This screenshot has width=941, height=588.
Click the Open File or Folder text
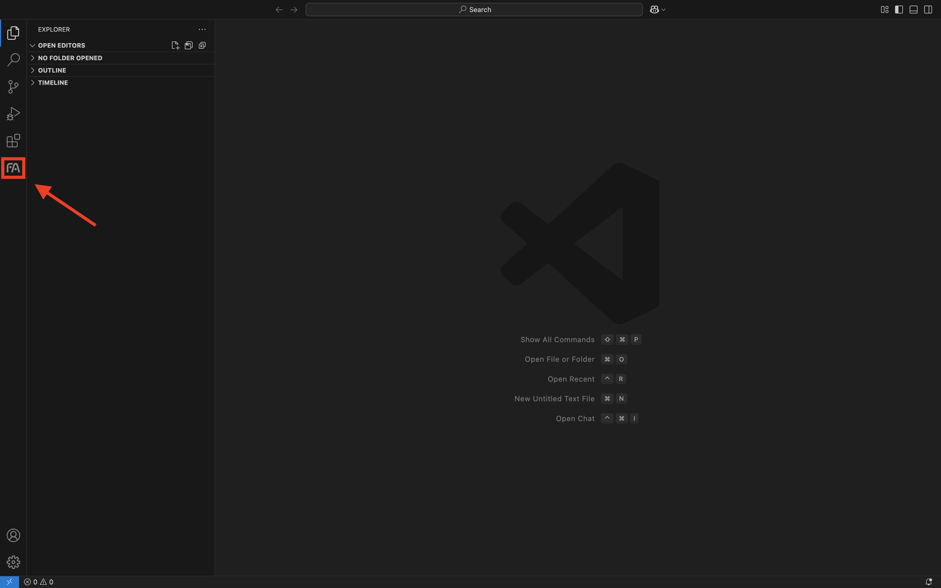tap(560, 359)
